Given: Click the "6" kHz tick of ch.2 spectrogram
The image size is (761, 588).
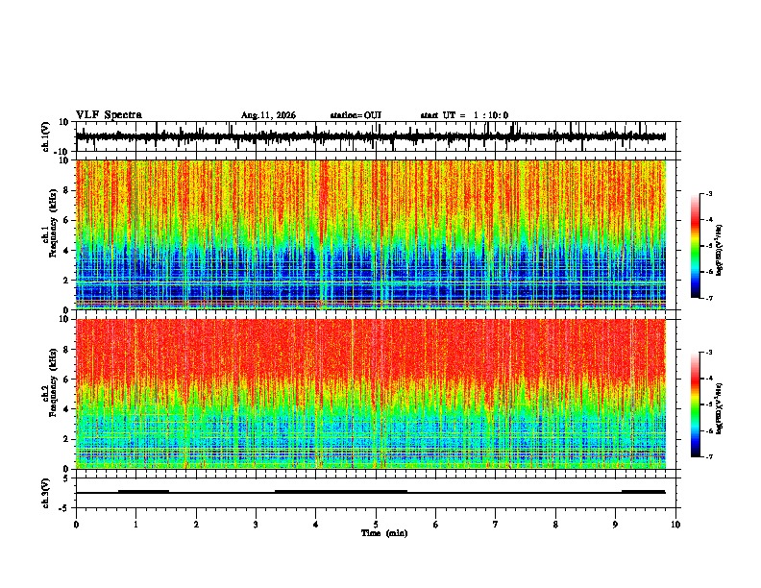Looking at the screenshot, I should click(66, 380).
